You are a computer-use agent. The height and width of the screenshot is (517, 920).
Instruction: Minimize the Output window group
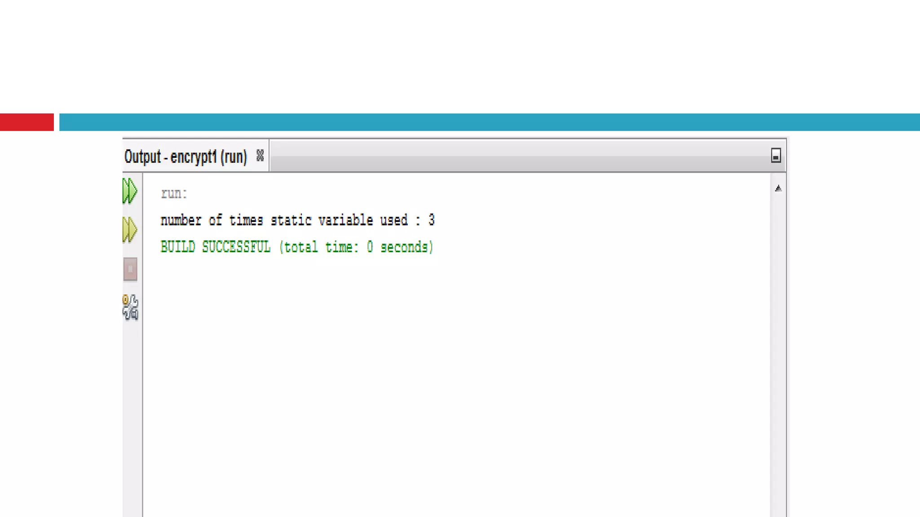click(x=776, y=156)
